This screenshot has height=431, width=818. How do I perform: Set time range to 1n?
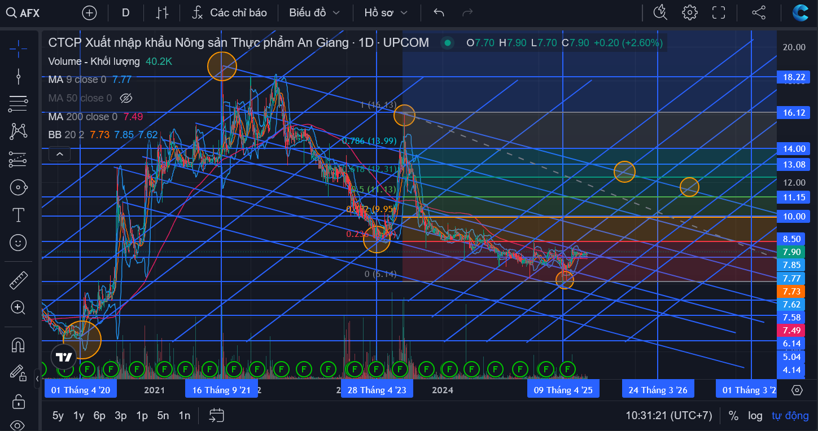tap(184, 416)
